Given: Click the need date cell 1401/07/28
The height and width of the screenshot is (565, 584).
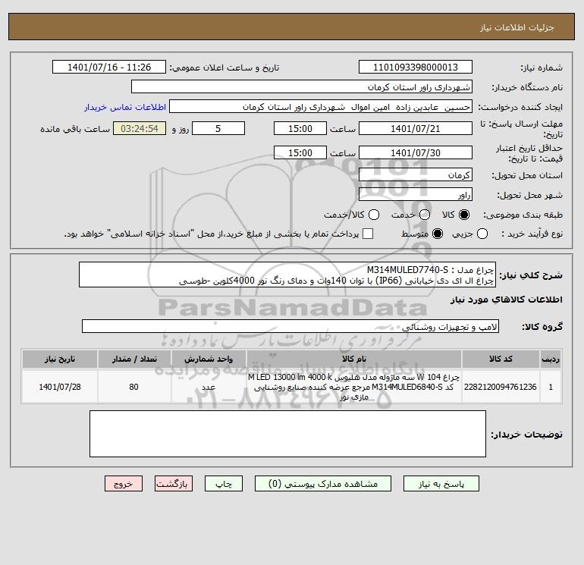Looking at the screenshot, I should point(60,387).
